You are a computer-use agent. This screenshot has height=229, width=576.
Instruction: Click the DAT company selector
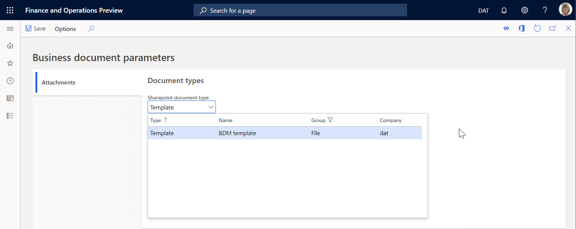click(x=484, y=10)
